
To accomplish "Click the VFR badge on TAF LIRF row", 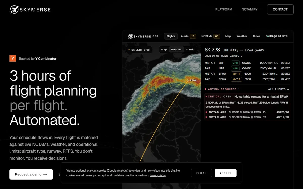I will (235, 68).
